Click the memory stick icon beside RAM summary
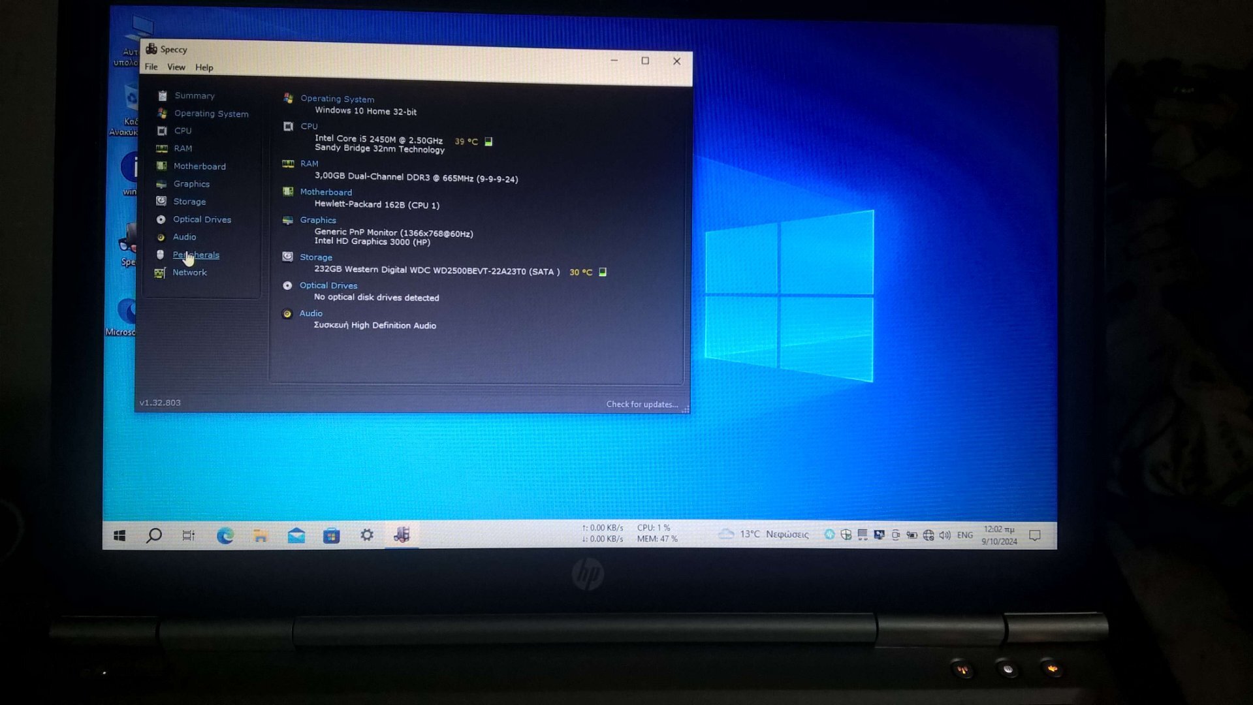 click(x=288, y=163)
